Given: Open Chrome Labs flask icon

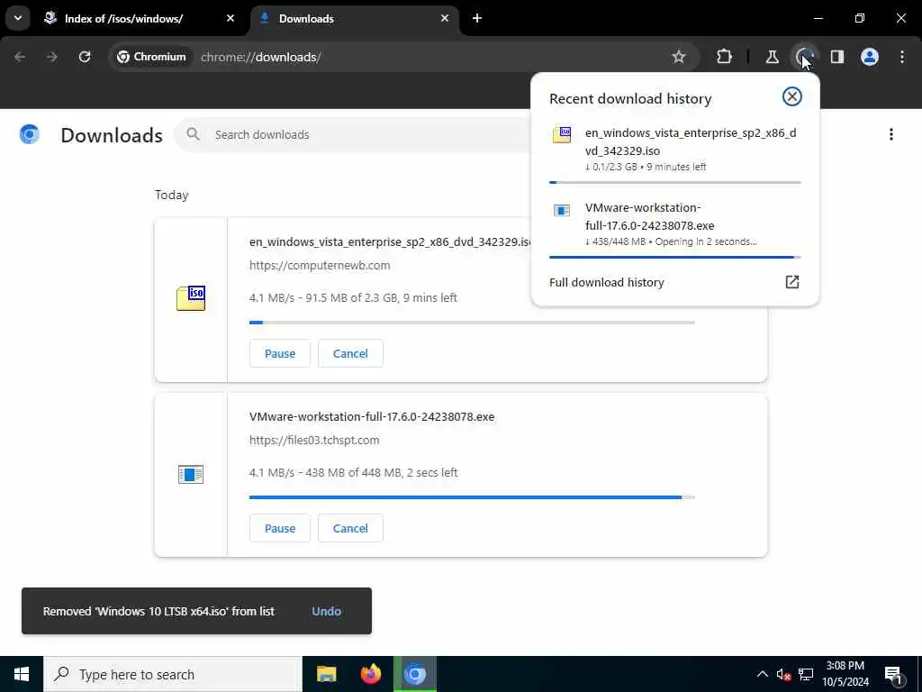Looking at the screenshot, I should (772, 57).
